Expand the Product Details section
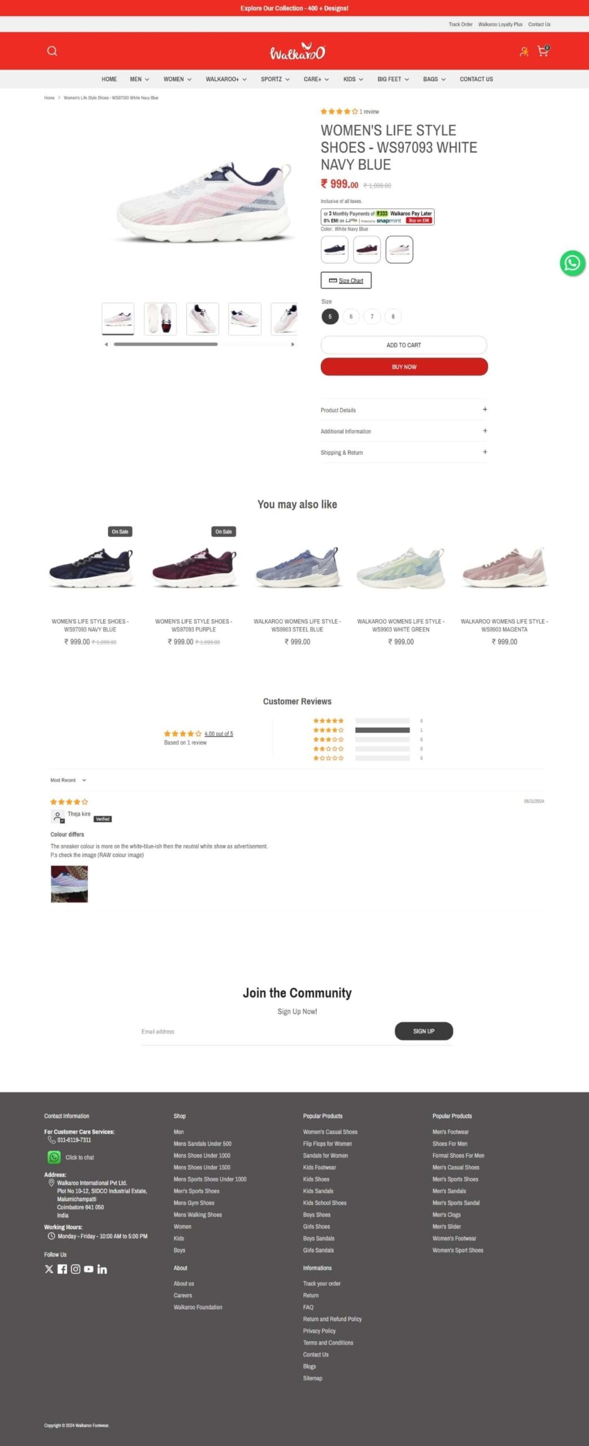This screenshot has height=1446, width=589. tap(404, 410)
